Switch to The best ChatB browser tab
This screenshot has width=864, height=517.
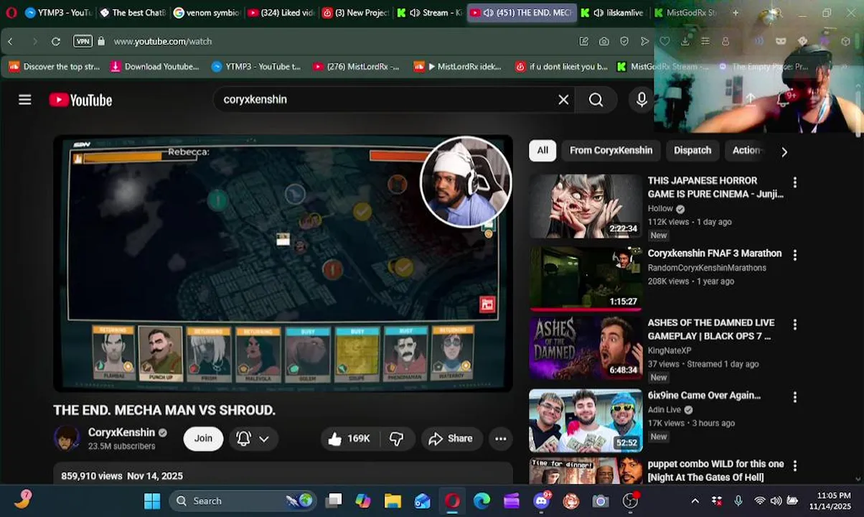tap(133, 12)
